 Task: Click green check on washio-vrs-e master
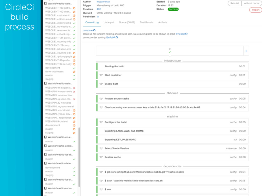[x=74, y=142]
